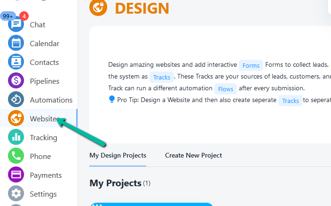The height and width of the screenshot is (206, 331).
Task: Click the Calendar sidebar icon
Action: tap(16, 44)
